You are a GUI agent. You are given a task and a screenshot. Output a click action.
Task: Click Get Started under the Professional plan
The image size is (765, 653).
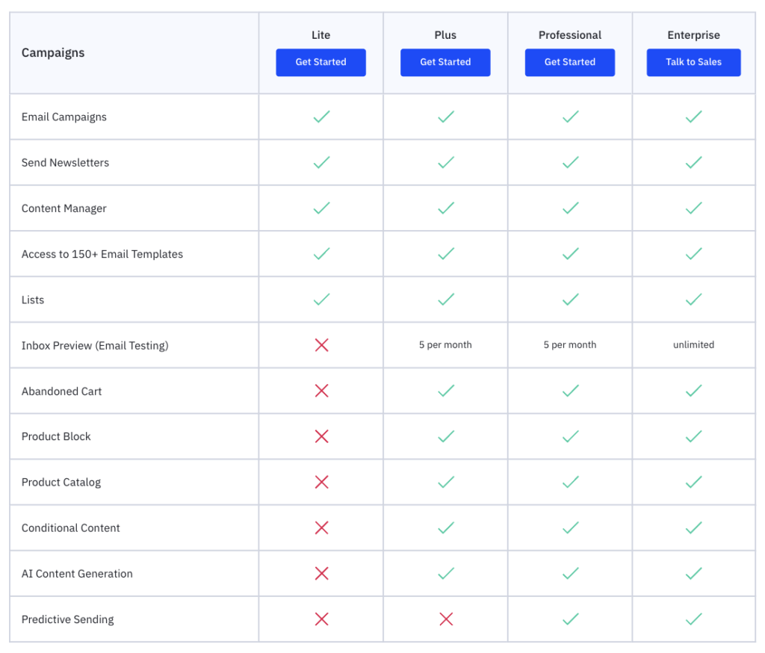570,63
